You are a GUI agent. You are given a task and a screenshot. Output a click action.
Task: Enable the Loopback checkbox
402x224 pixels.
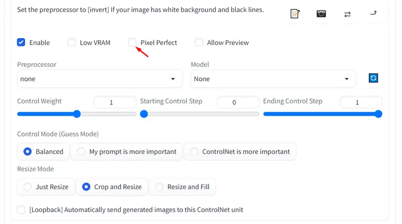click(21, 210)
